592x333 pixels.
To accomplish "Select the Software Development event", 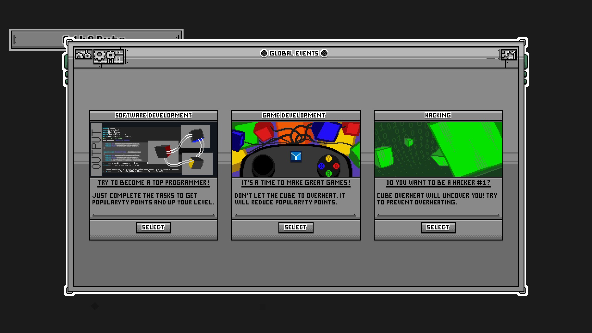I will pyautogui.click(x=153, y=228).
